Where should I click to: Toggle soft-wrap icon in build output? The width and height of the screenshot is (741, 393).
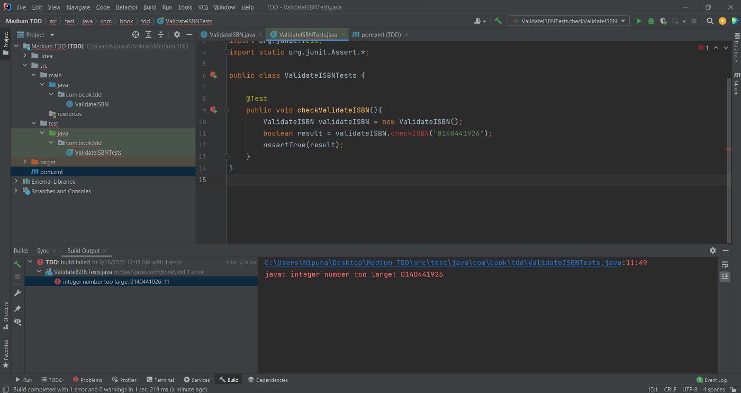[725, 264]
